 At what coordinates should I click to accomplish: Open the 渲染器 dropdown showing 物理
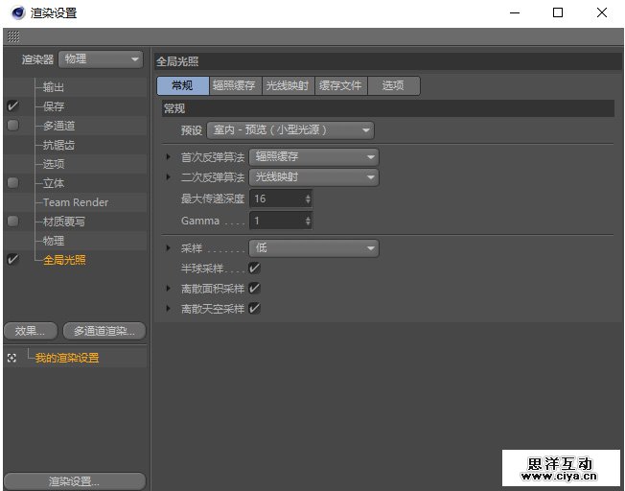(101, 59)
